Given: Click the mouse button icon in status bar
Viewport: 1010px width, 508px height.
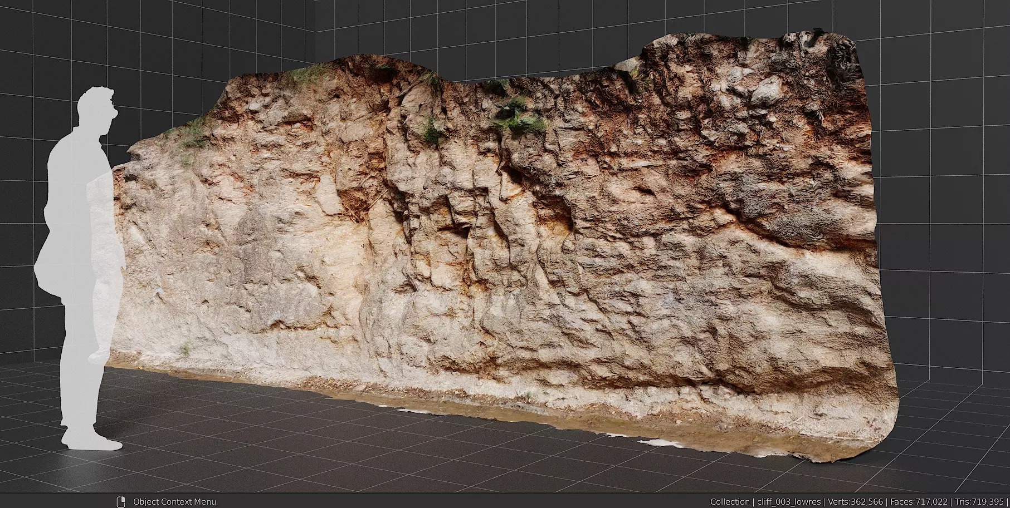Looking at the screenshot, I should tap(120, 501).
